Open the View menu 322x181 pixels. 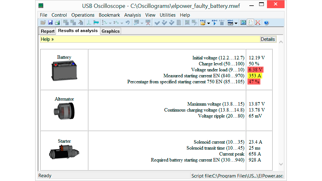click(x=150, y=15)
